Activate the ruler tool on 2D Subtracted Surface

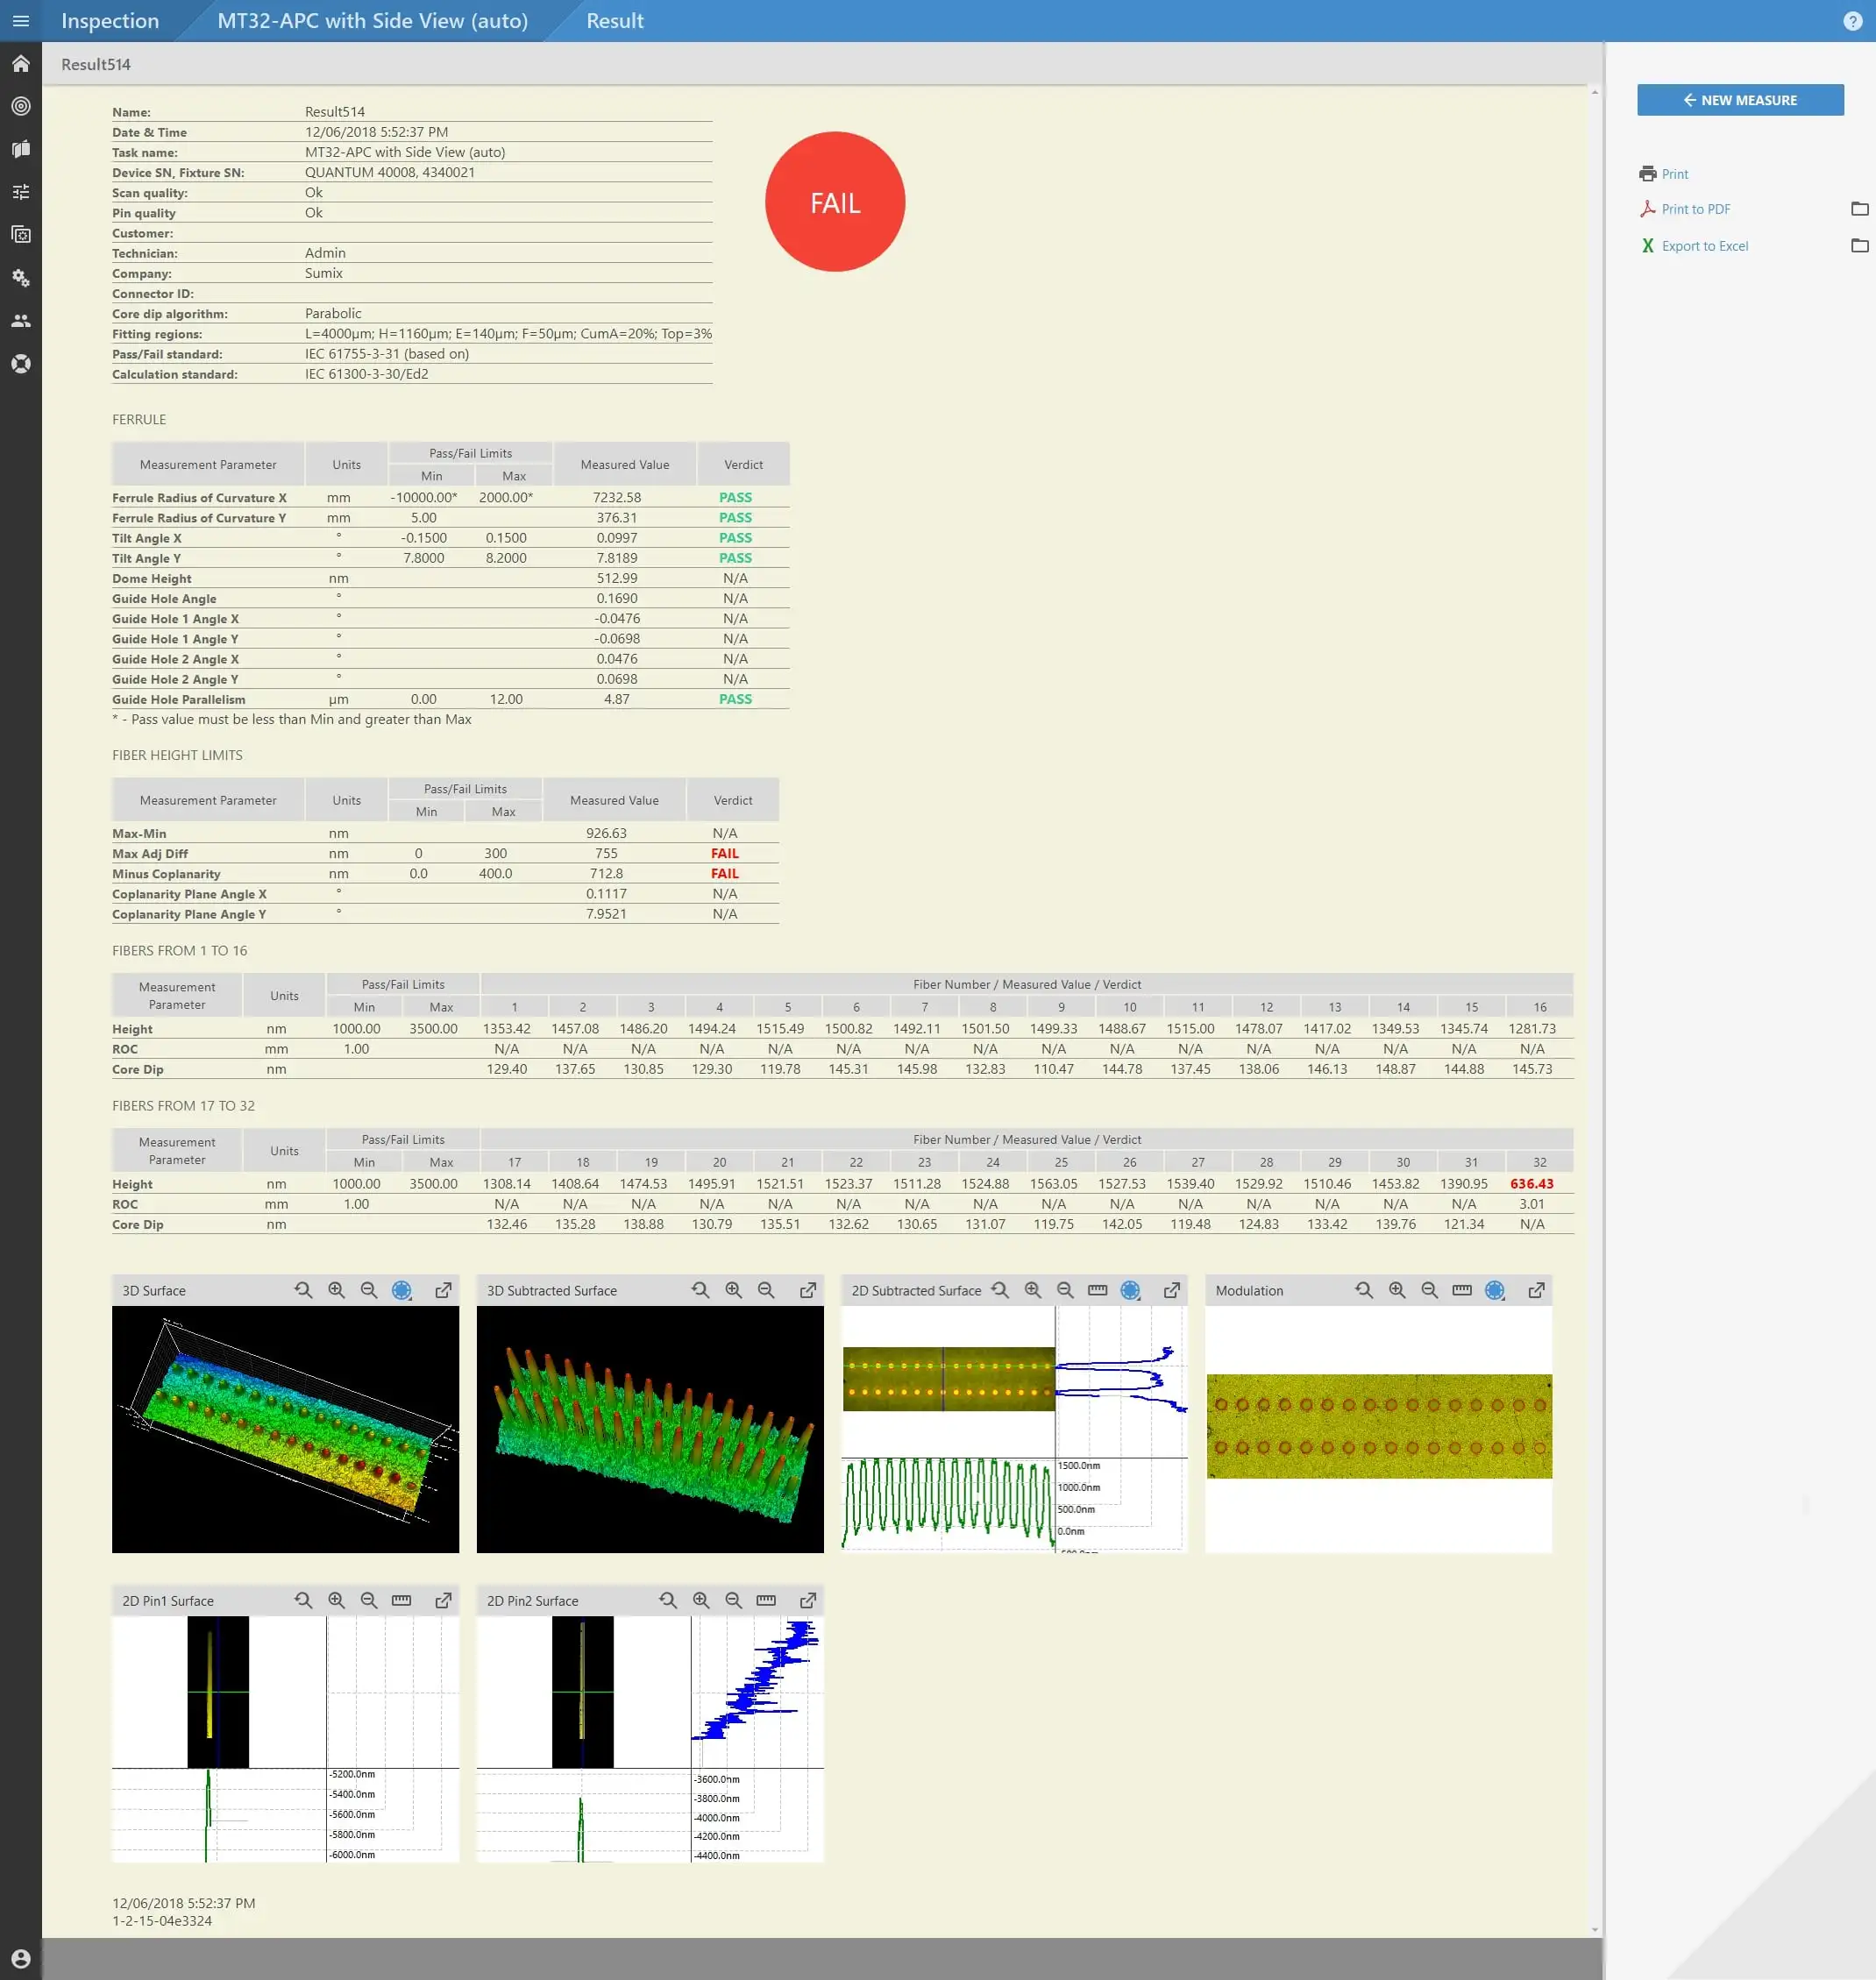pos(1097,1290)
